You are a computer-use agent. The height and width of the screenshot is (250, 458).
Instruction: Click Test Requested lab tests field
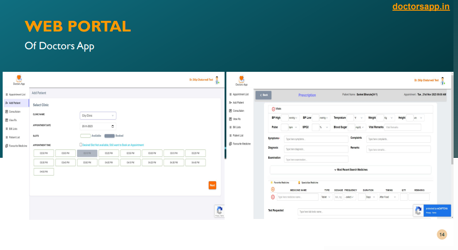(x=355, y=212)
